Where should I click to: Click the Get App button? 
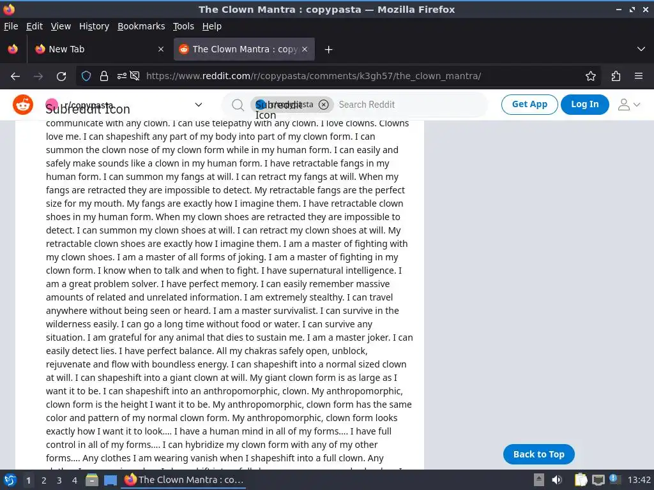[x=529, y=104]
